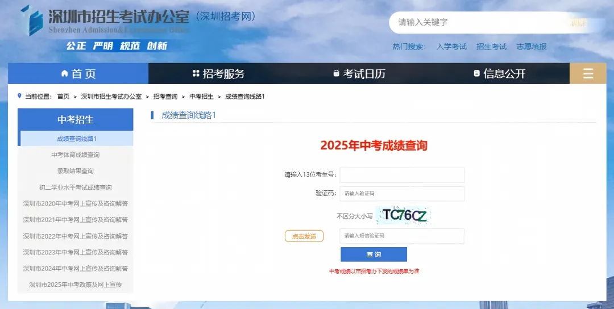
Task: Select hot search term 招生考试
Action: pyautogui.click(x=491, y=47)
